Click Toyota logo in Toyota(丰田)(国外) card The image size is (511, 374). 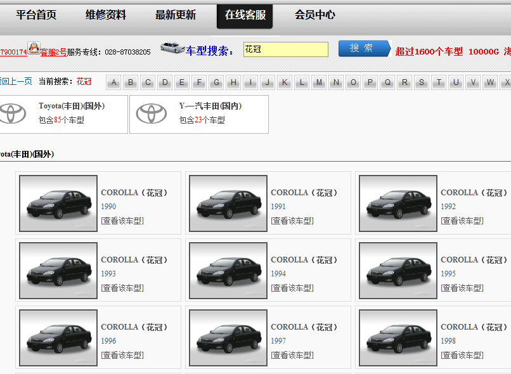13,113
